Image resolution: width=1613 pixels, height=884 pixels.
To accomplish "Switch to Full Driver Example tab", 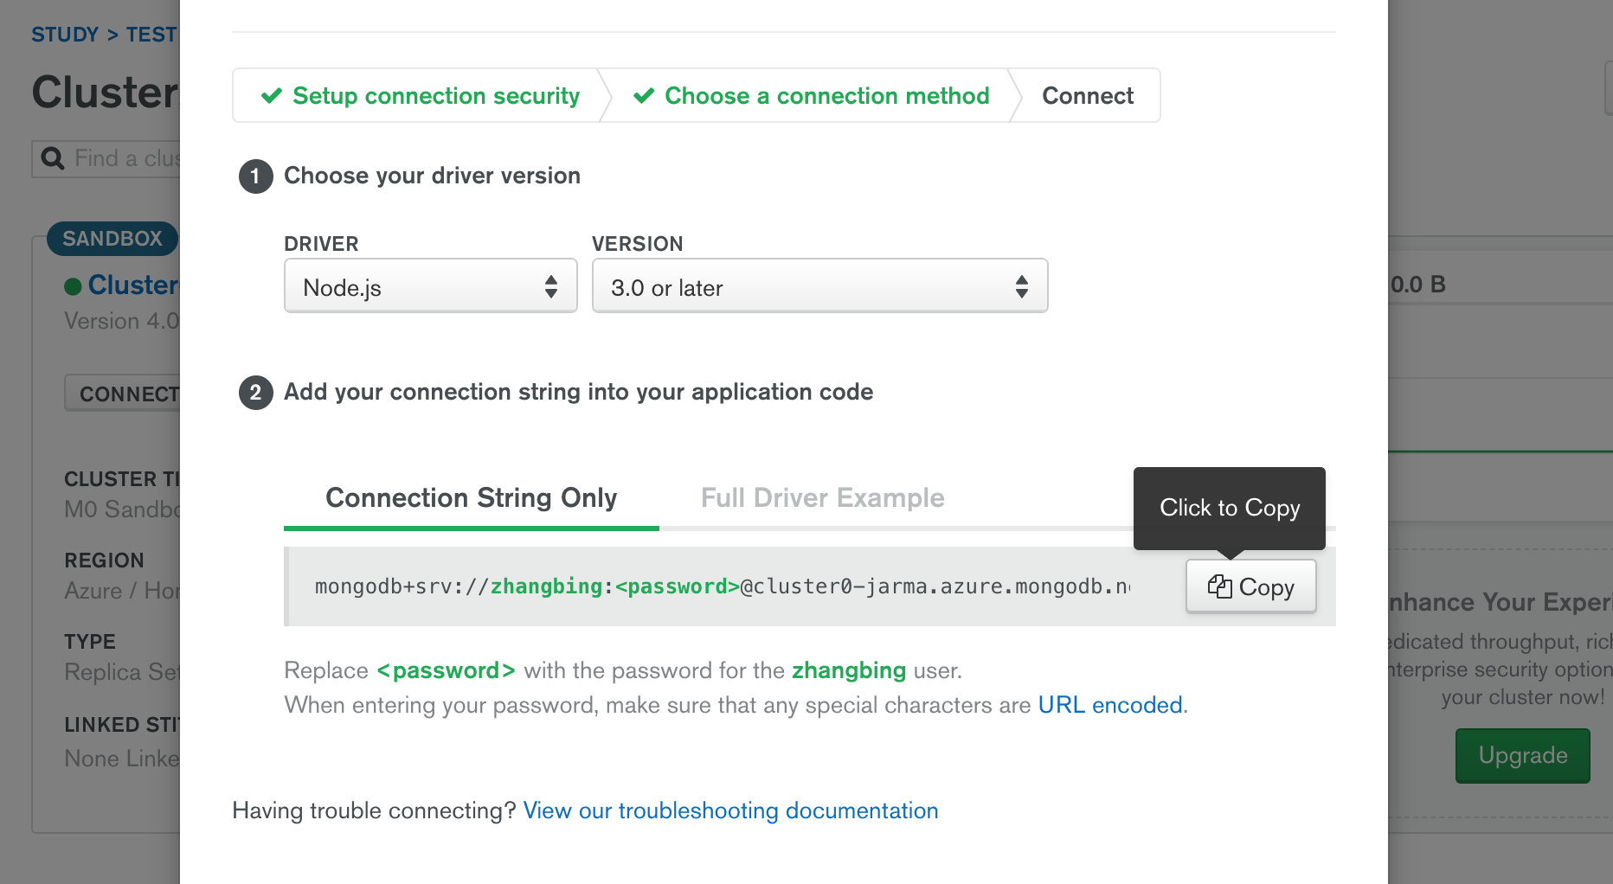I will point(822,497).
